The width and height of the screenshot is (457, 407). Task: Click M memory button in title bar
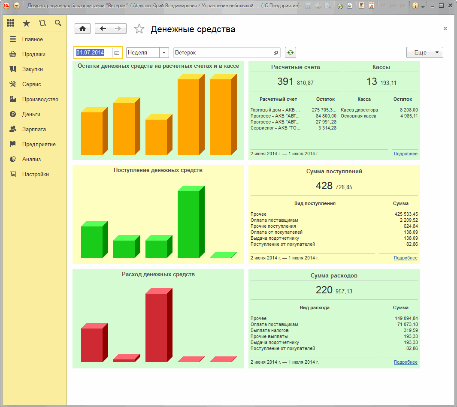[383, 6]
